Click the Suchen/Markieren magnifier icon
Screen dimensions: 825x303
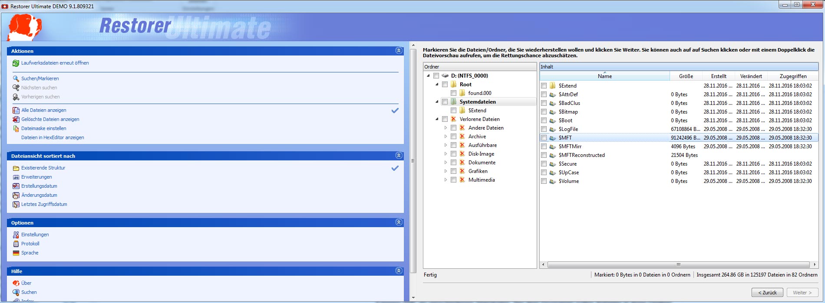pyautogui.click(x=16, y=79)
